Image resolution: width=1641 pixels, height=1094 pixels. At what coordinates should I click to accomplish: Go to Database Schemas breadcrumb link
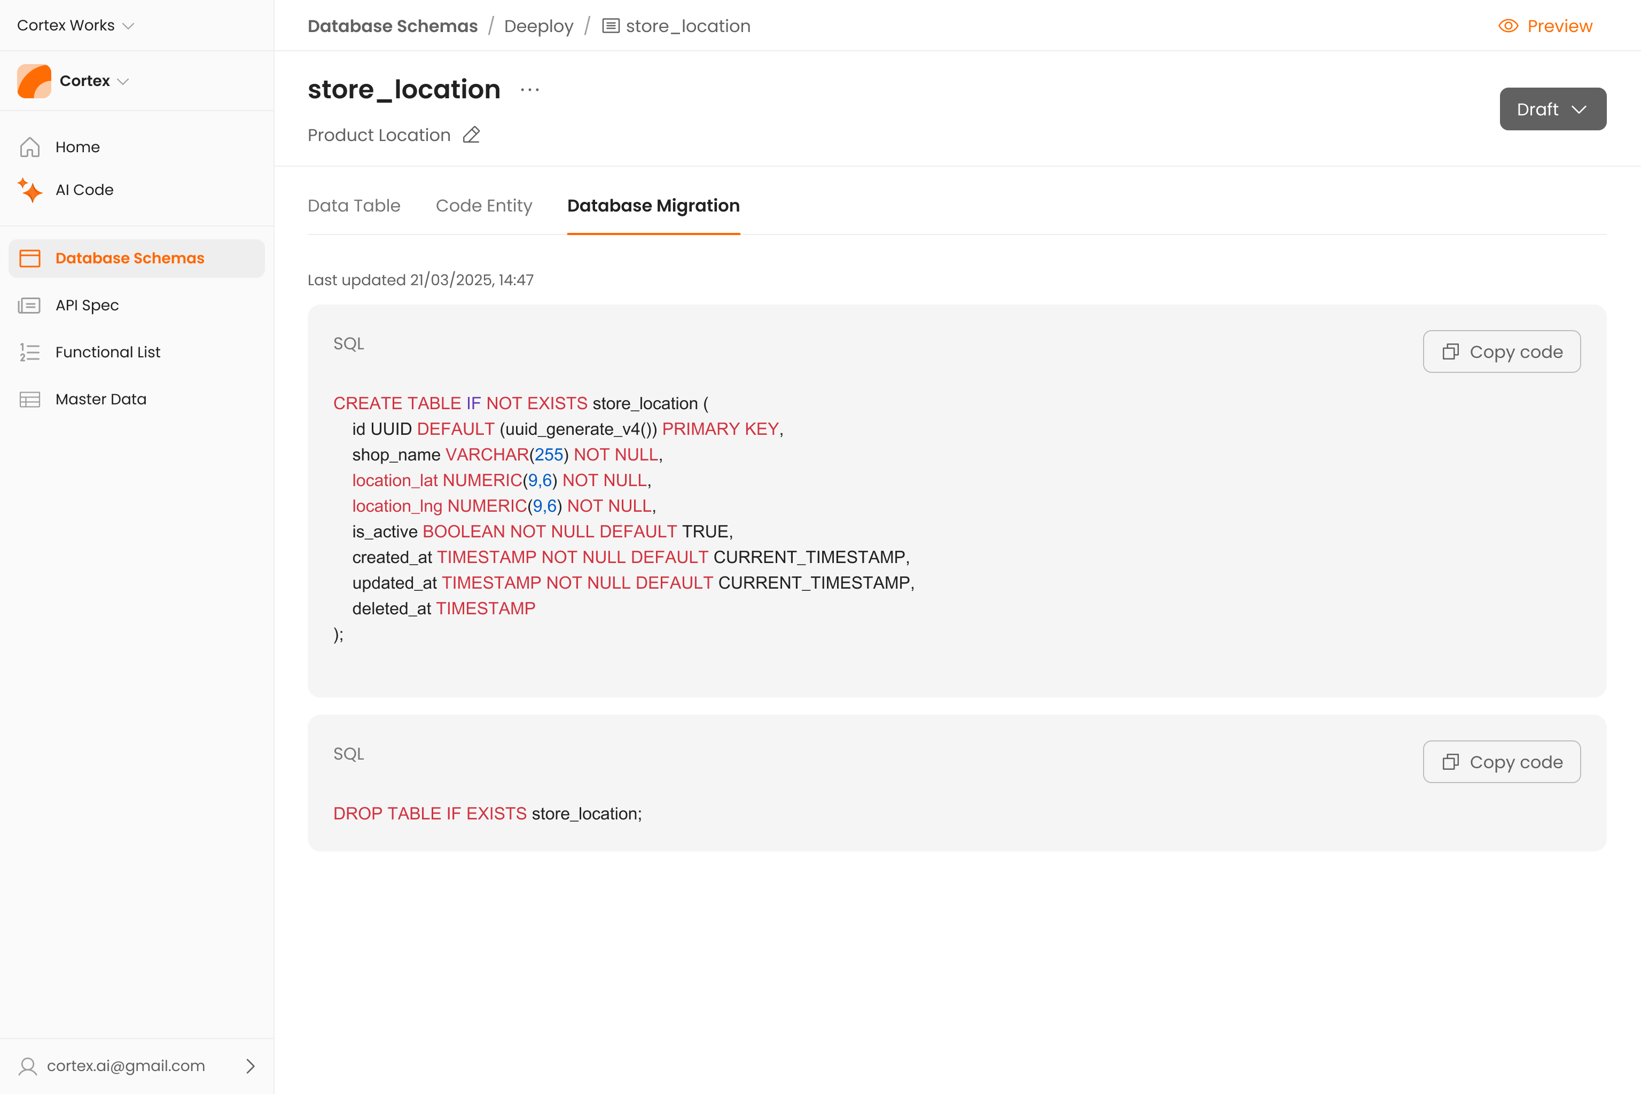392,26
